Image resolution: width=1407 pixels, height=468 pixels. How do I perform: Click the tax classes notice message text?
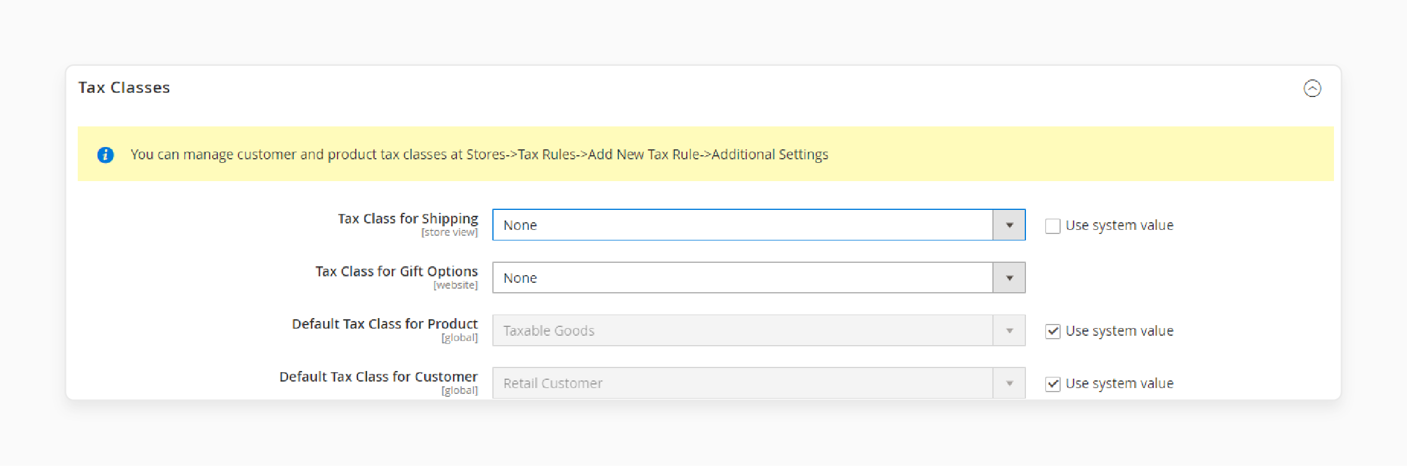pos(479,155)
